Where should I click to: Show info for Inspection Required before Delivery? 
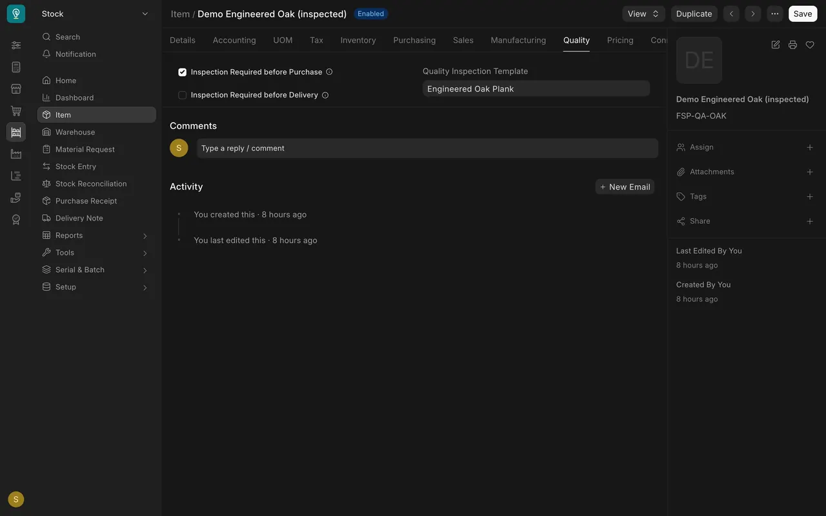325,95
